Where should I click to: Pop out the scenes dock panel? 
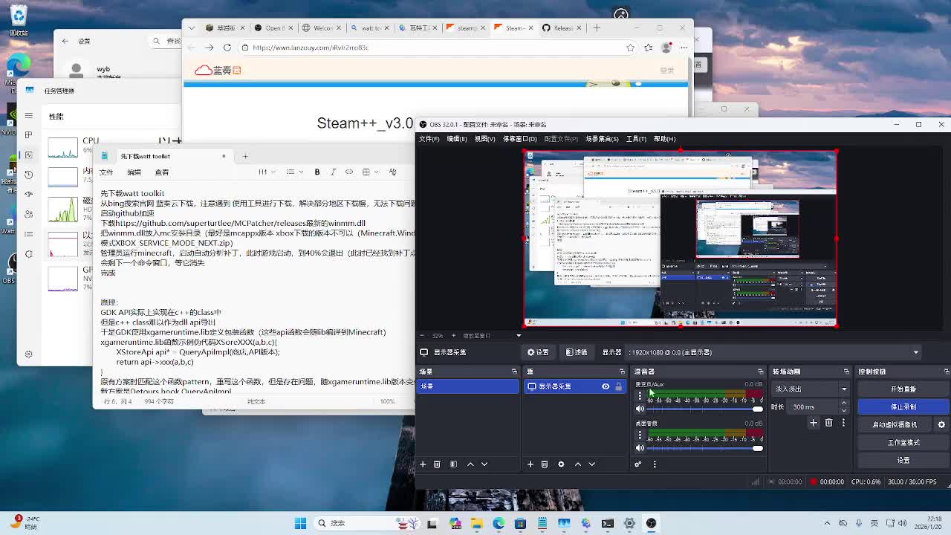[514, 372]
